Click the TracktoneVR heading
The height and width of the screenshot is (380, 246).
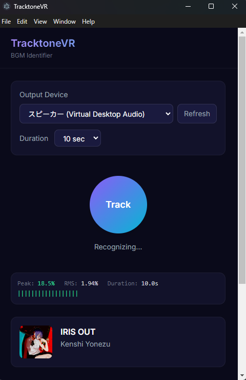(x=43, y=43)
